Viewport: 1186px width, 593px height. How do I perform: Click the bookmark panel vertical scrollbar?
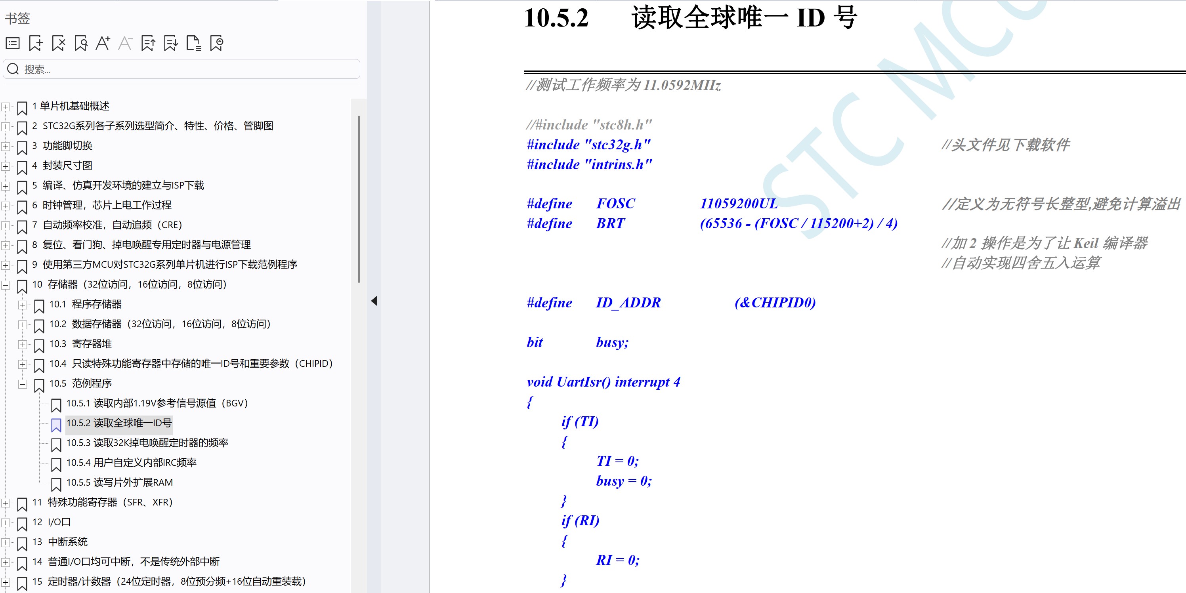click(x=359, y=199)
